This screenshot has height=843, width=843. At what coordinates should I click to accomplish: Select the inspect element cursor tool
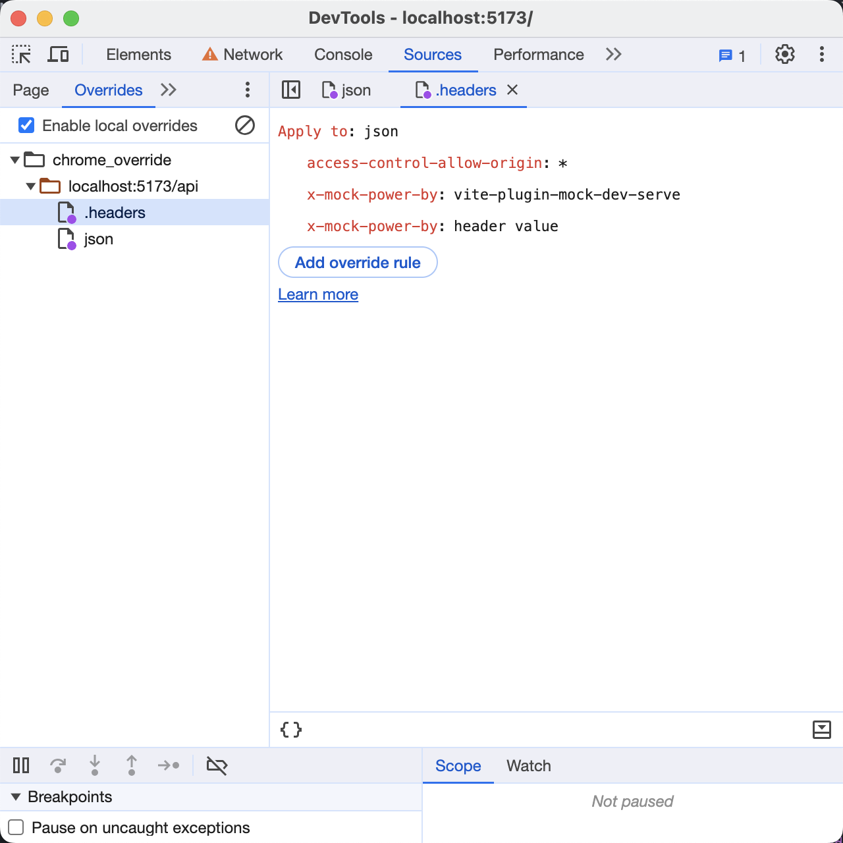click(20, 54)
